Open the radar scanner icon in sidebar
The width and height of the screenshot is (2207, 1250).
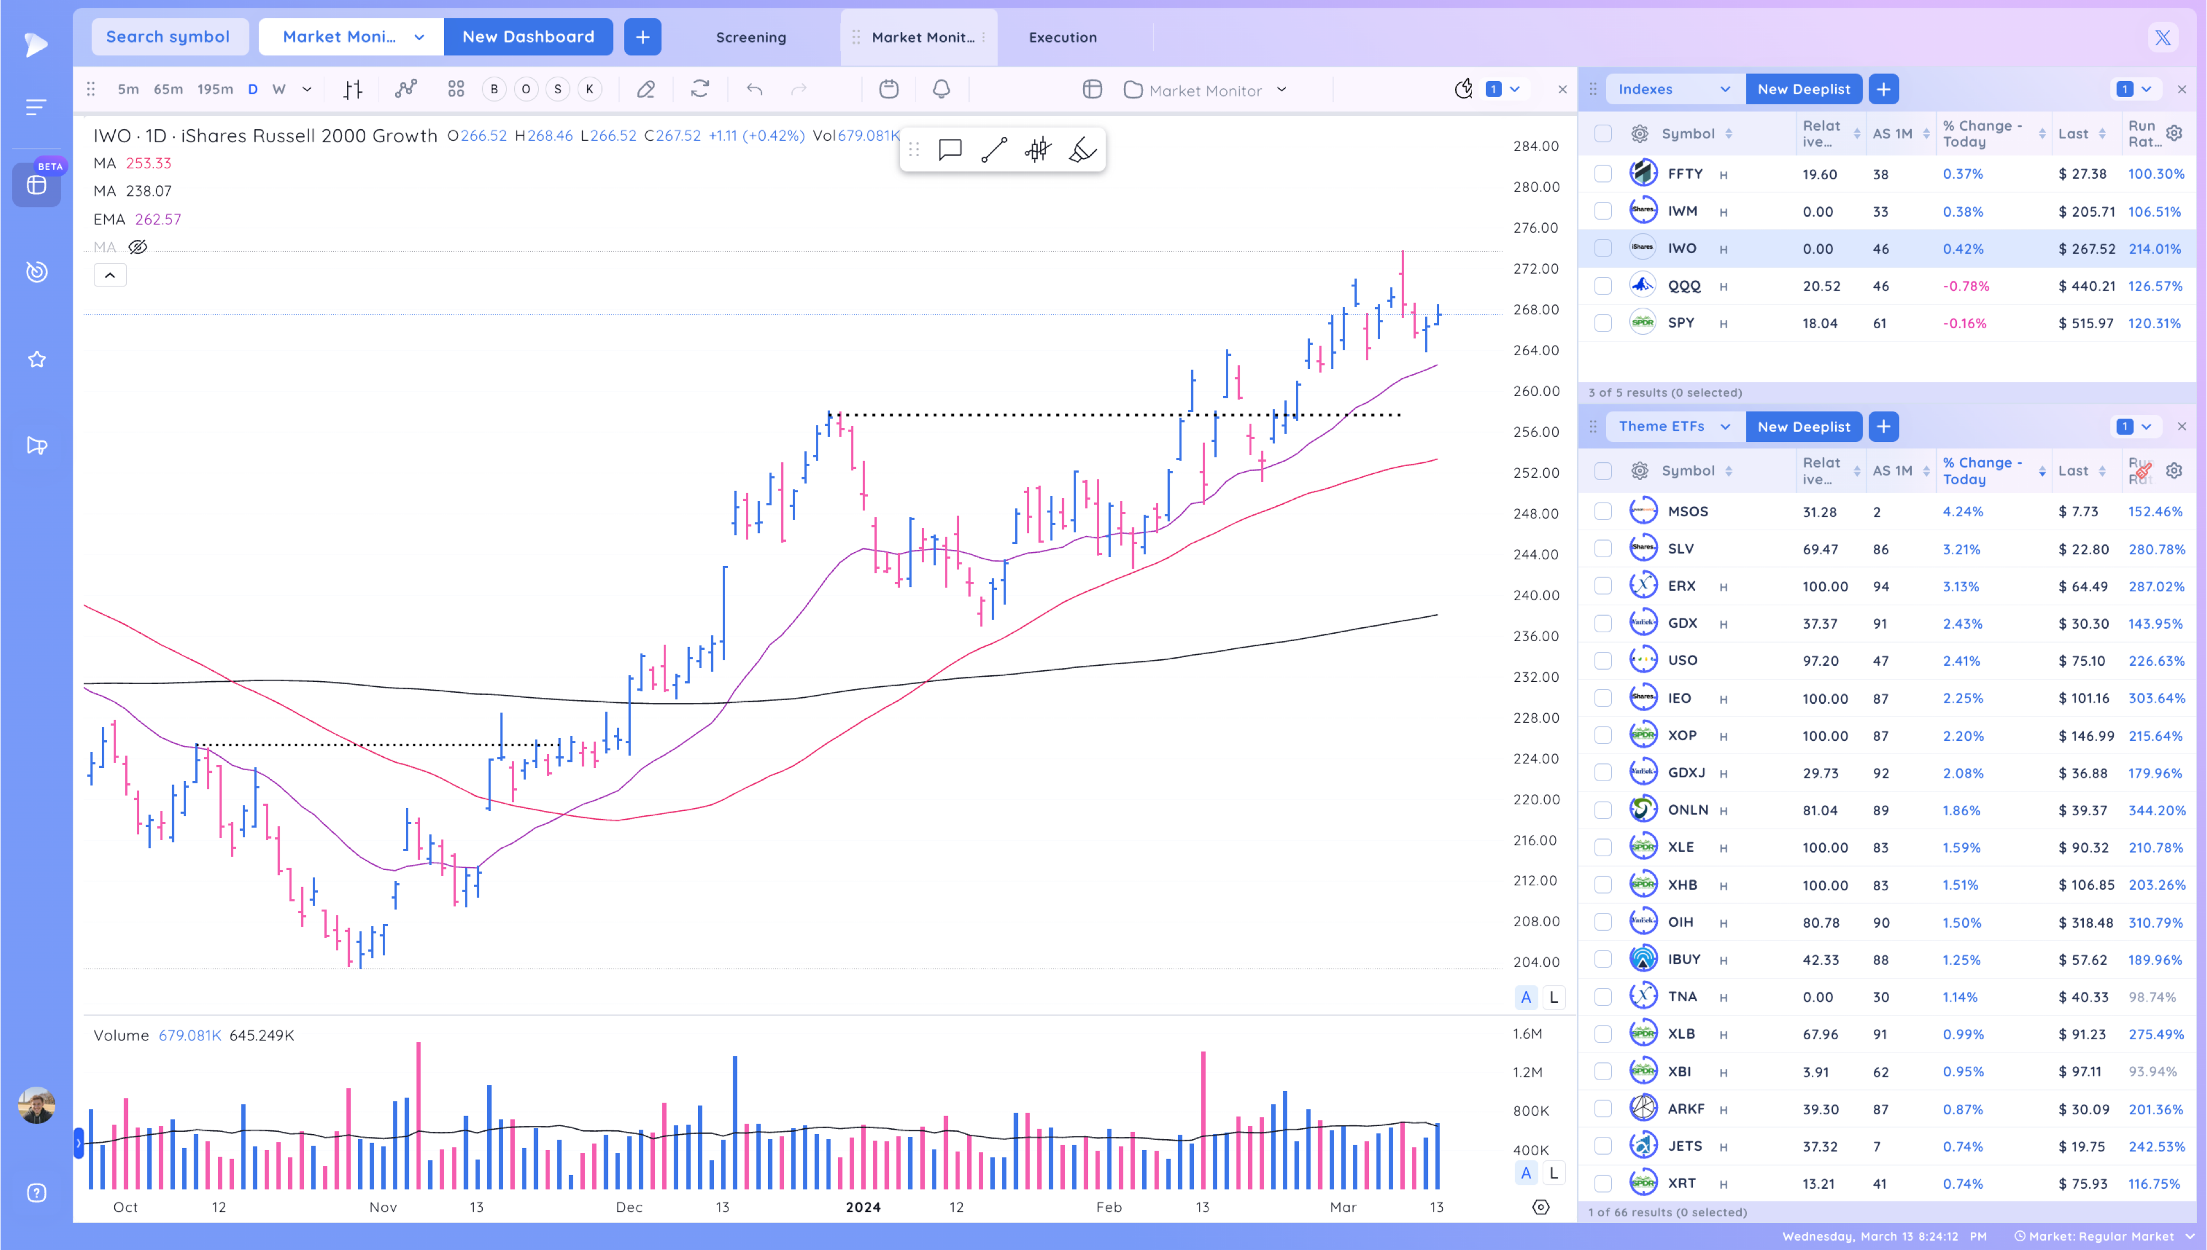[x=36, y=272]
